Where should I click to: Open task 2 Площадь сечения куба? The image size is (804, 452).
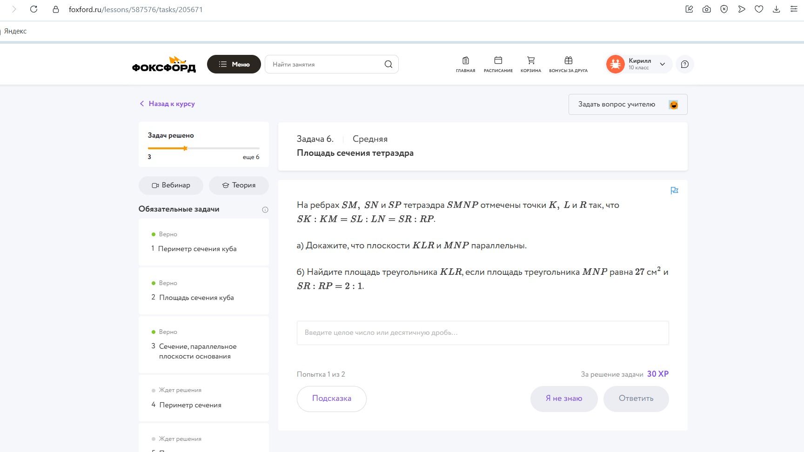(x=204, y=291)
